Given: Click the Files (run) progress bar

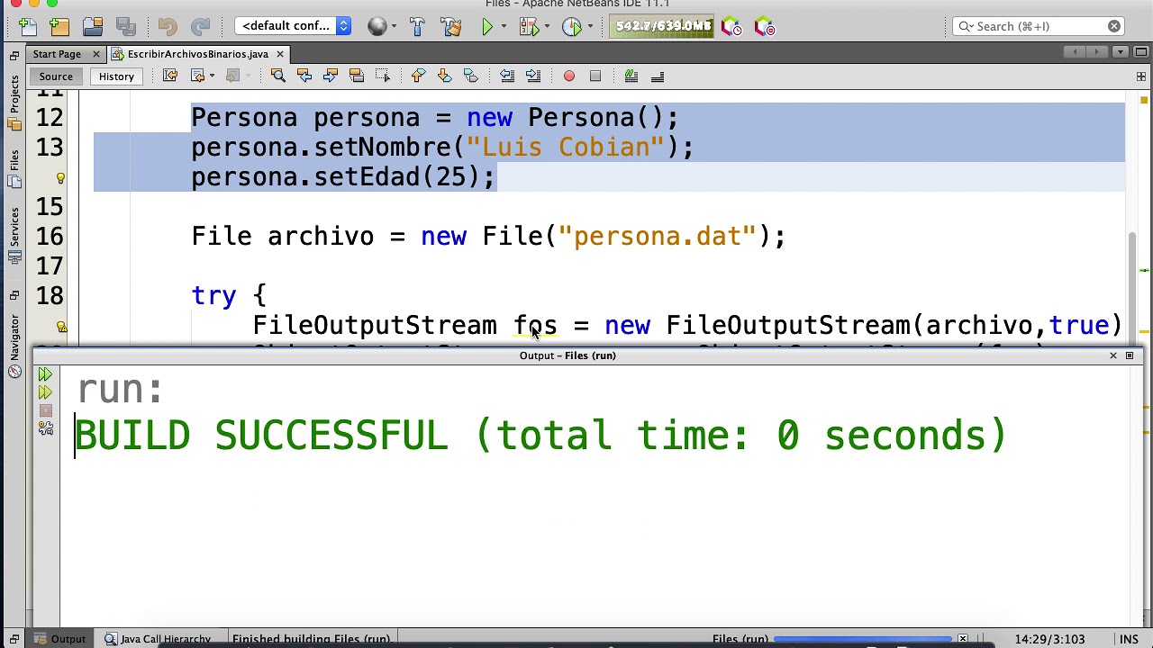Looking at the screenshot, I should [862, 639].
